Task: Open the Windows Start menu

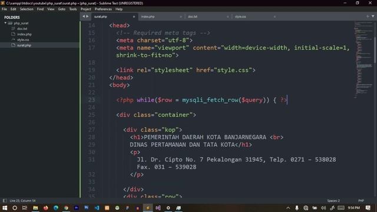Action: [x=5, y=208]
